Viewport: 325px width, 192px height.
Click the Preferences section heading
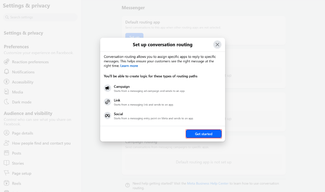click(16, 47)
